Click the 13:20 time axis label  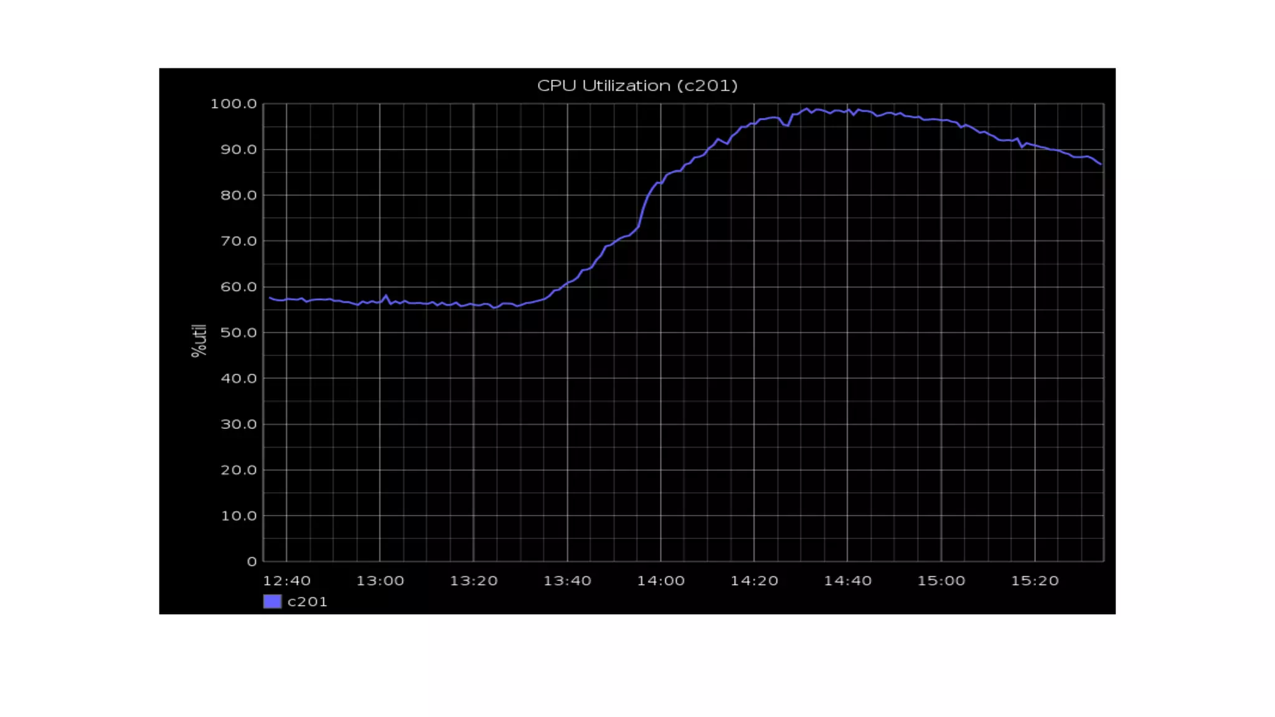point(474,581)
